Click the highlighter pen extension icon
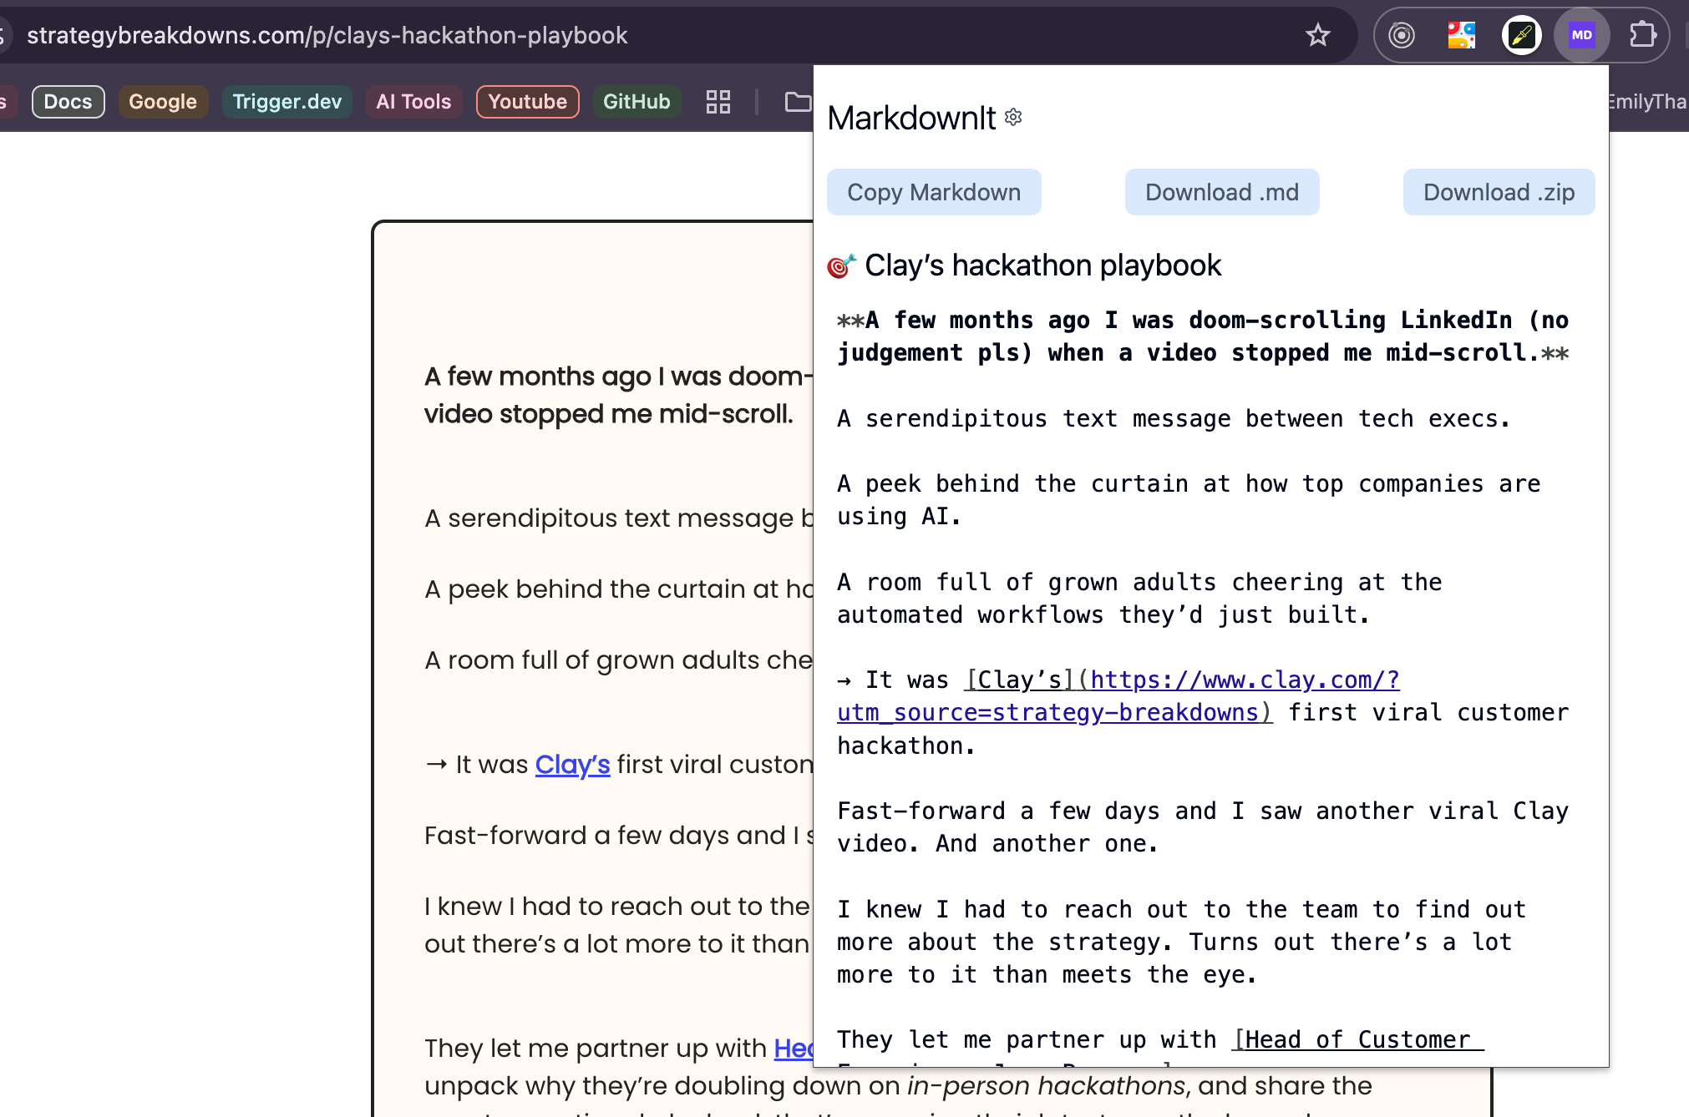 [x=1521, y=35]
